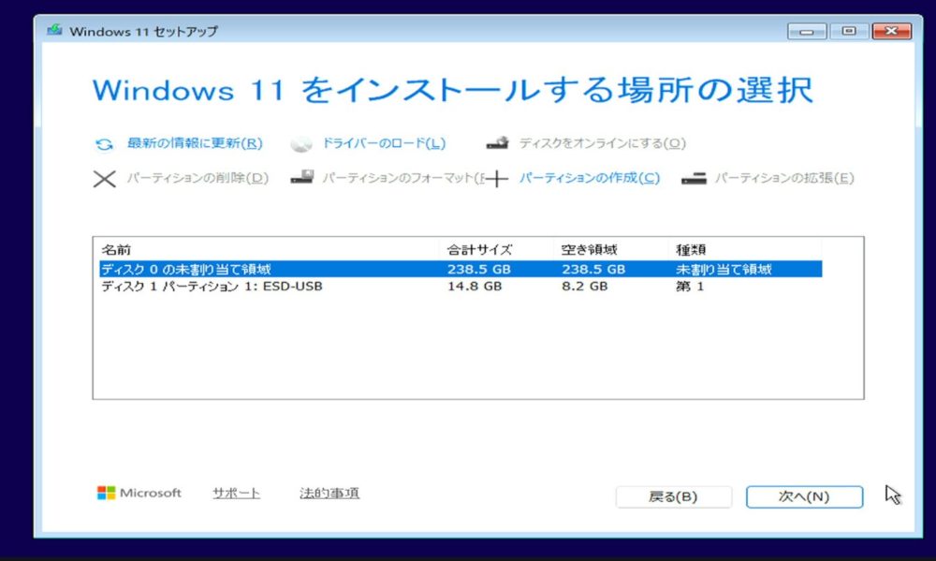936x561 pixels.
Task: Click the bring disk online icon
Action: click(497, 142)
